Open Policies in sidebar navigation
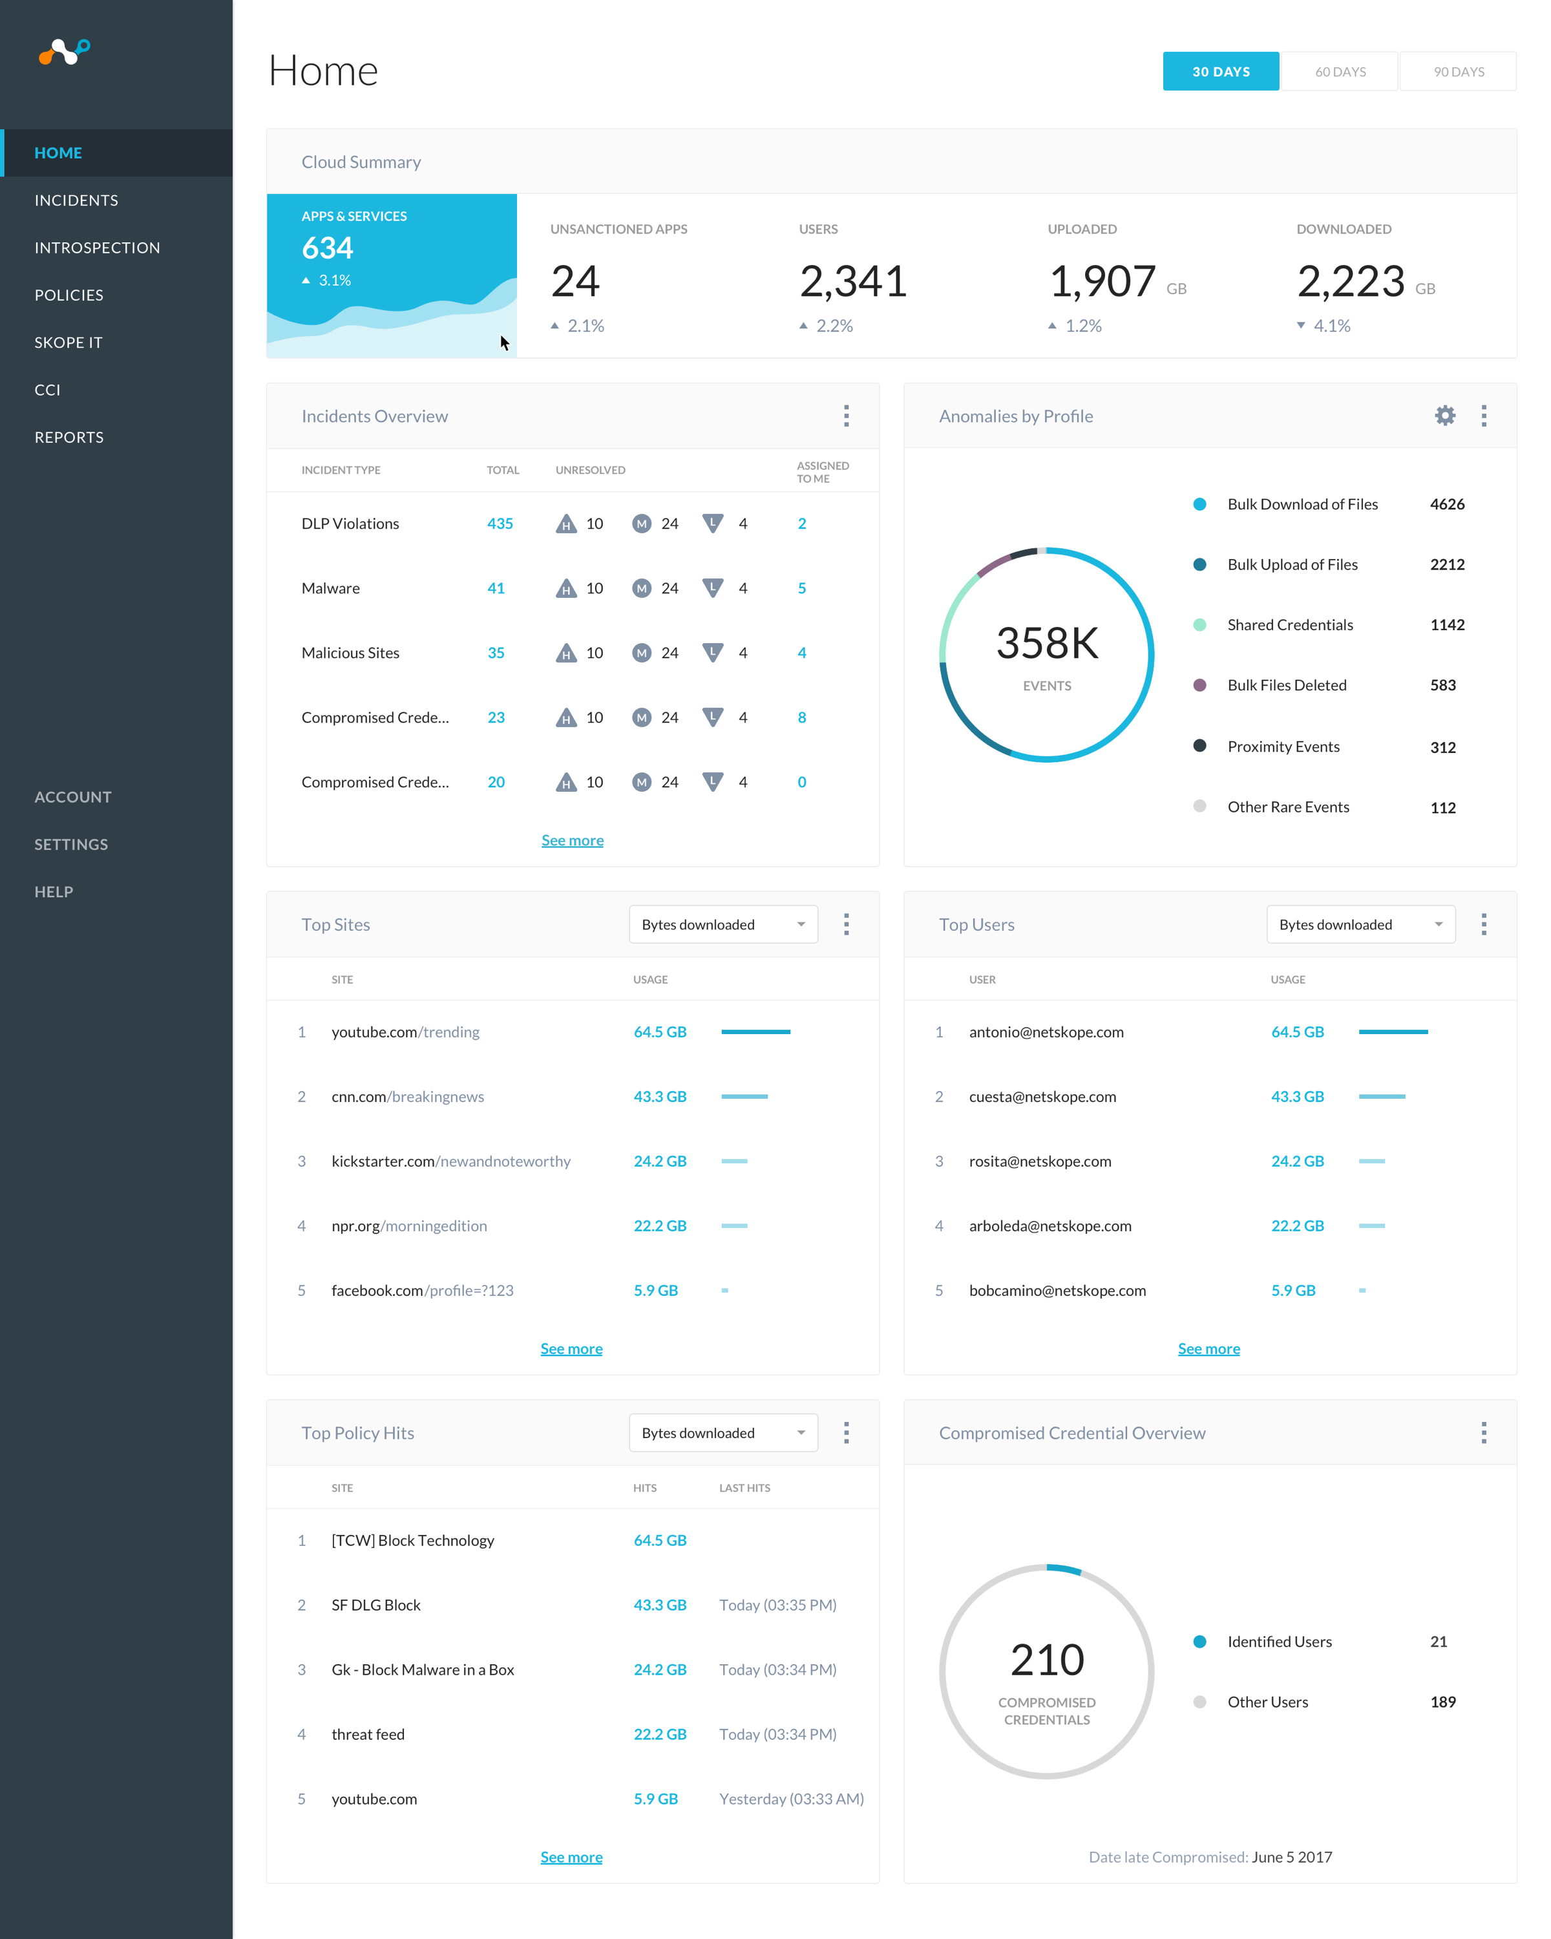Viewport: 1551px width, 1939px height. 69,295
